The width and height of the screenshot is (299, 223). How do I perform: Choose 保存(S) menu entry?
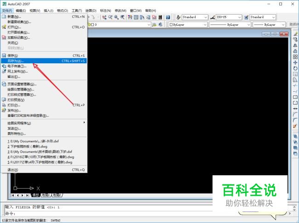44,56
